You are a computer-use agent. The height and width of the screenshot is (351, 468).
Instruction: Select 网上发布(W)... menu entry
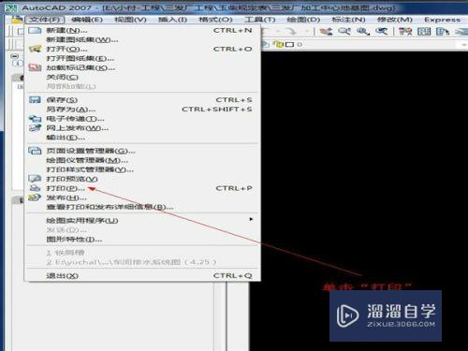tap(142, 128)
